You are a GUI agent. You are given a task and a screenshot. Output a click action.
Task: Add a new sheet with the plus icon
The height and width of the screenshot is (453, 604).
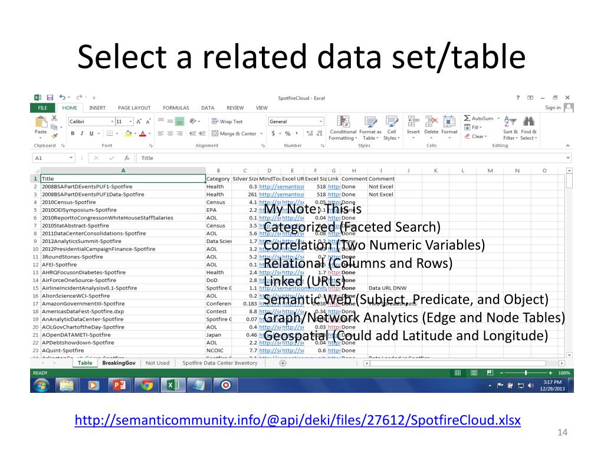(283, 363)
